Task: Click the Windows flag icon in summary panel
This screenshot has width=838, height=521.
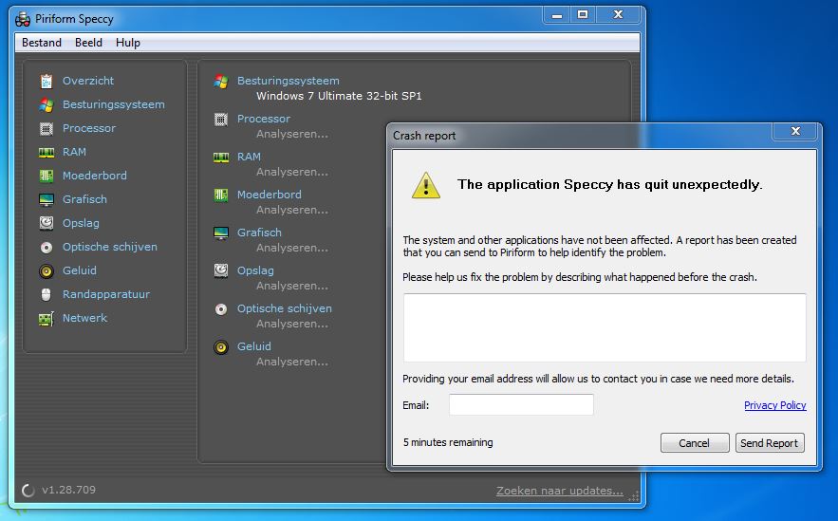Action: [x=221, y=82]
